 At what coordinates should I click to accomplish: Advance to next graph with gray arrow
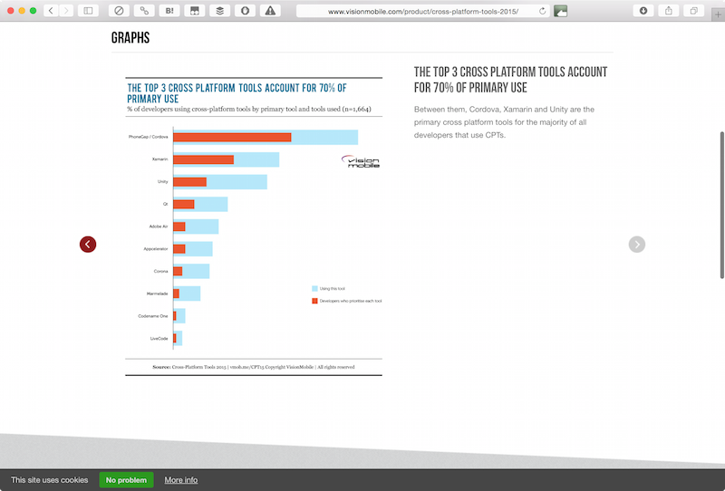[x=637, y=244]
